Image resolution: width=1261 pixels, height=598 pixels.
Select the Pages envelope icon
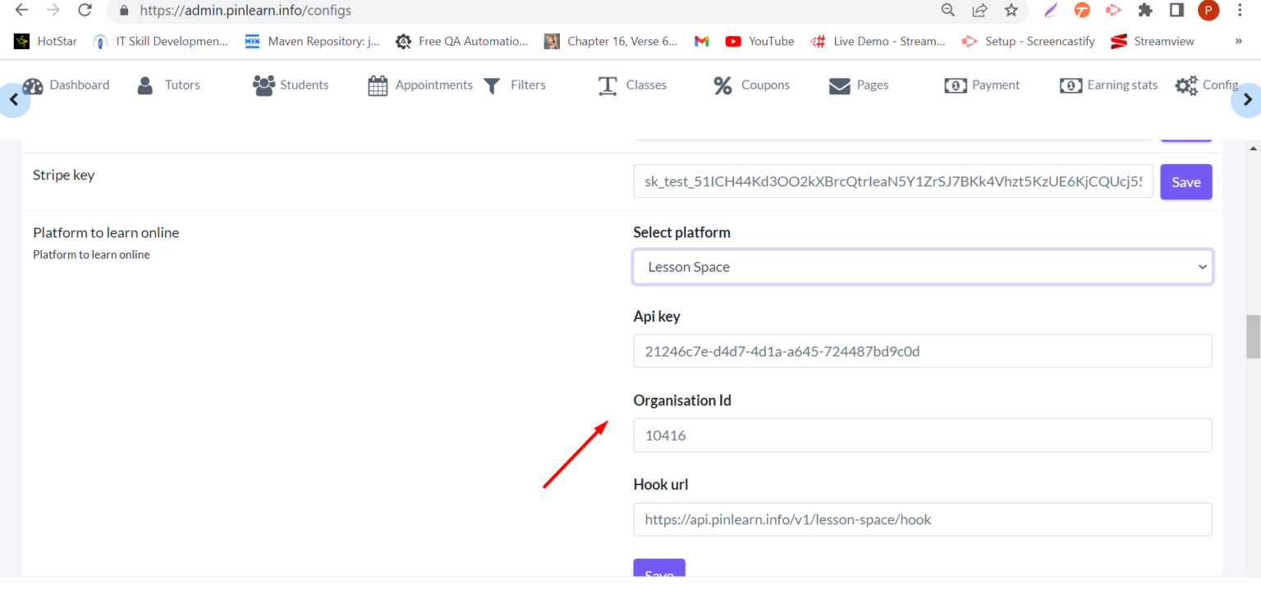click(838, 84)
